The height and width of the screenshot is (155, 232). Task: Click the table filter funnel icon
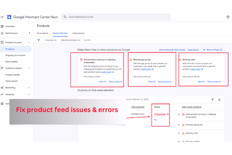(x=212, y=100)
